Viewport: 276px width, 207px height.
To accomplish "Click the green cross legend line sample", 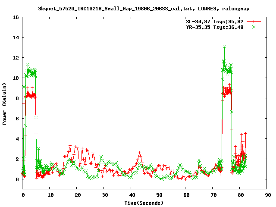I will tap(254, 27).
